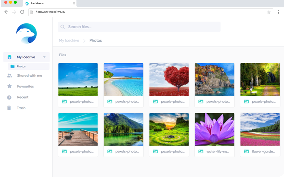Open the purple water lily thumbnail
284x182 pixels.
(x=215, y=129)
